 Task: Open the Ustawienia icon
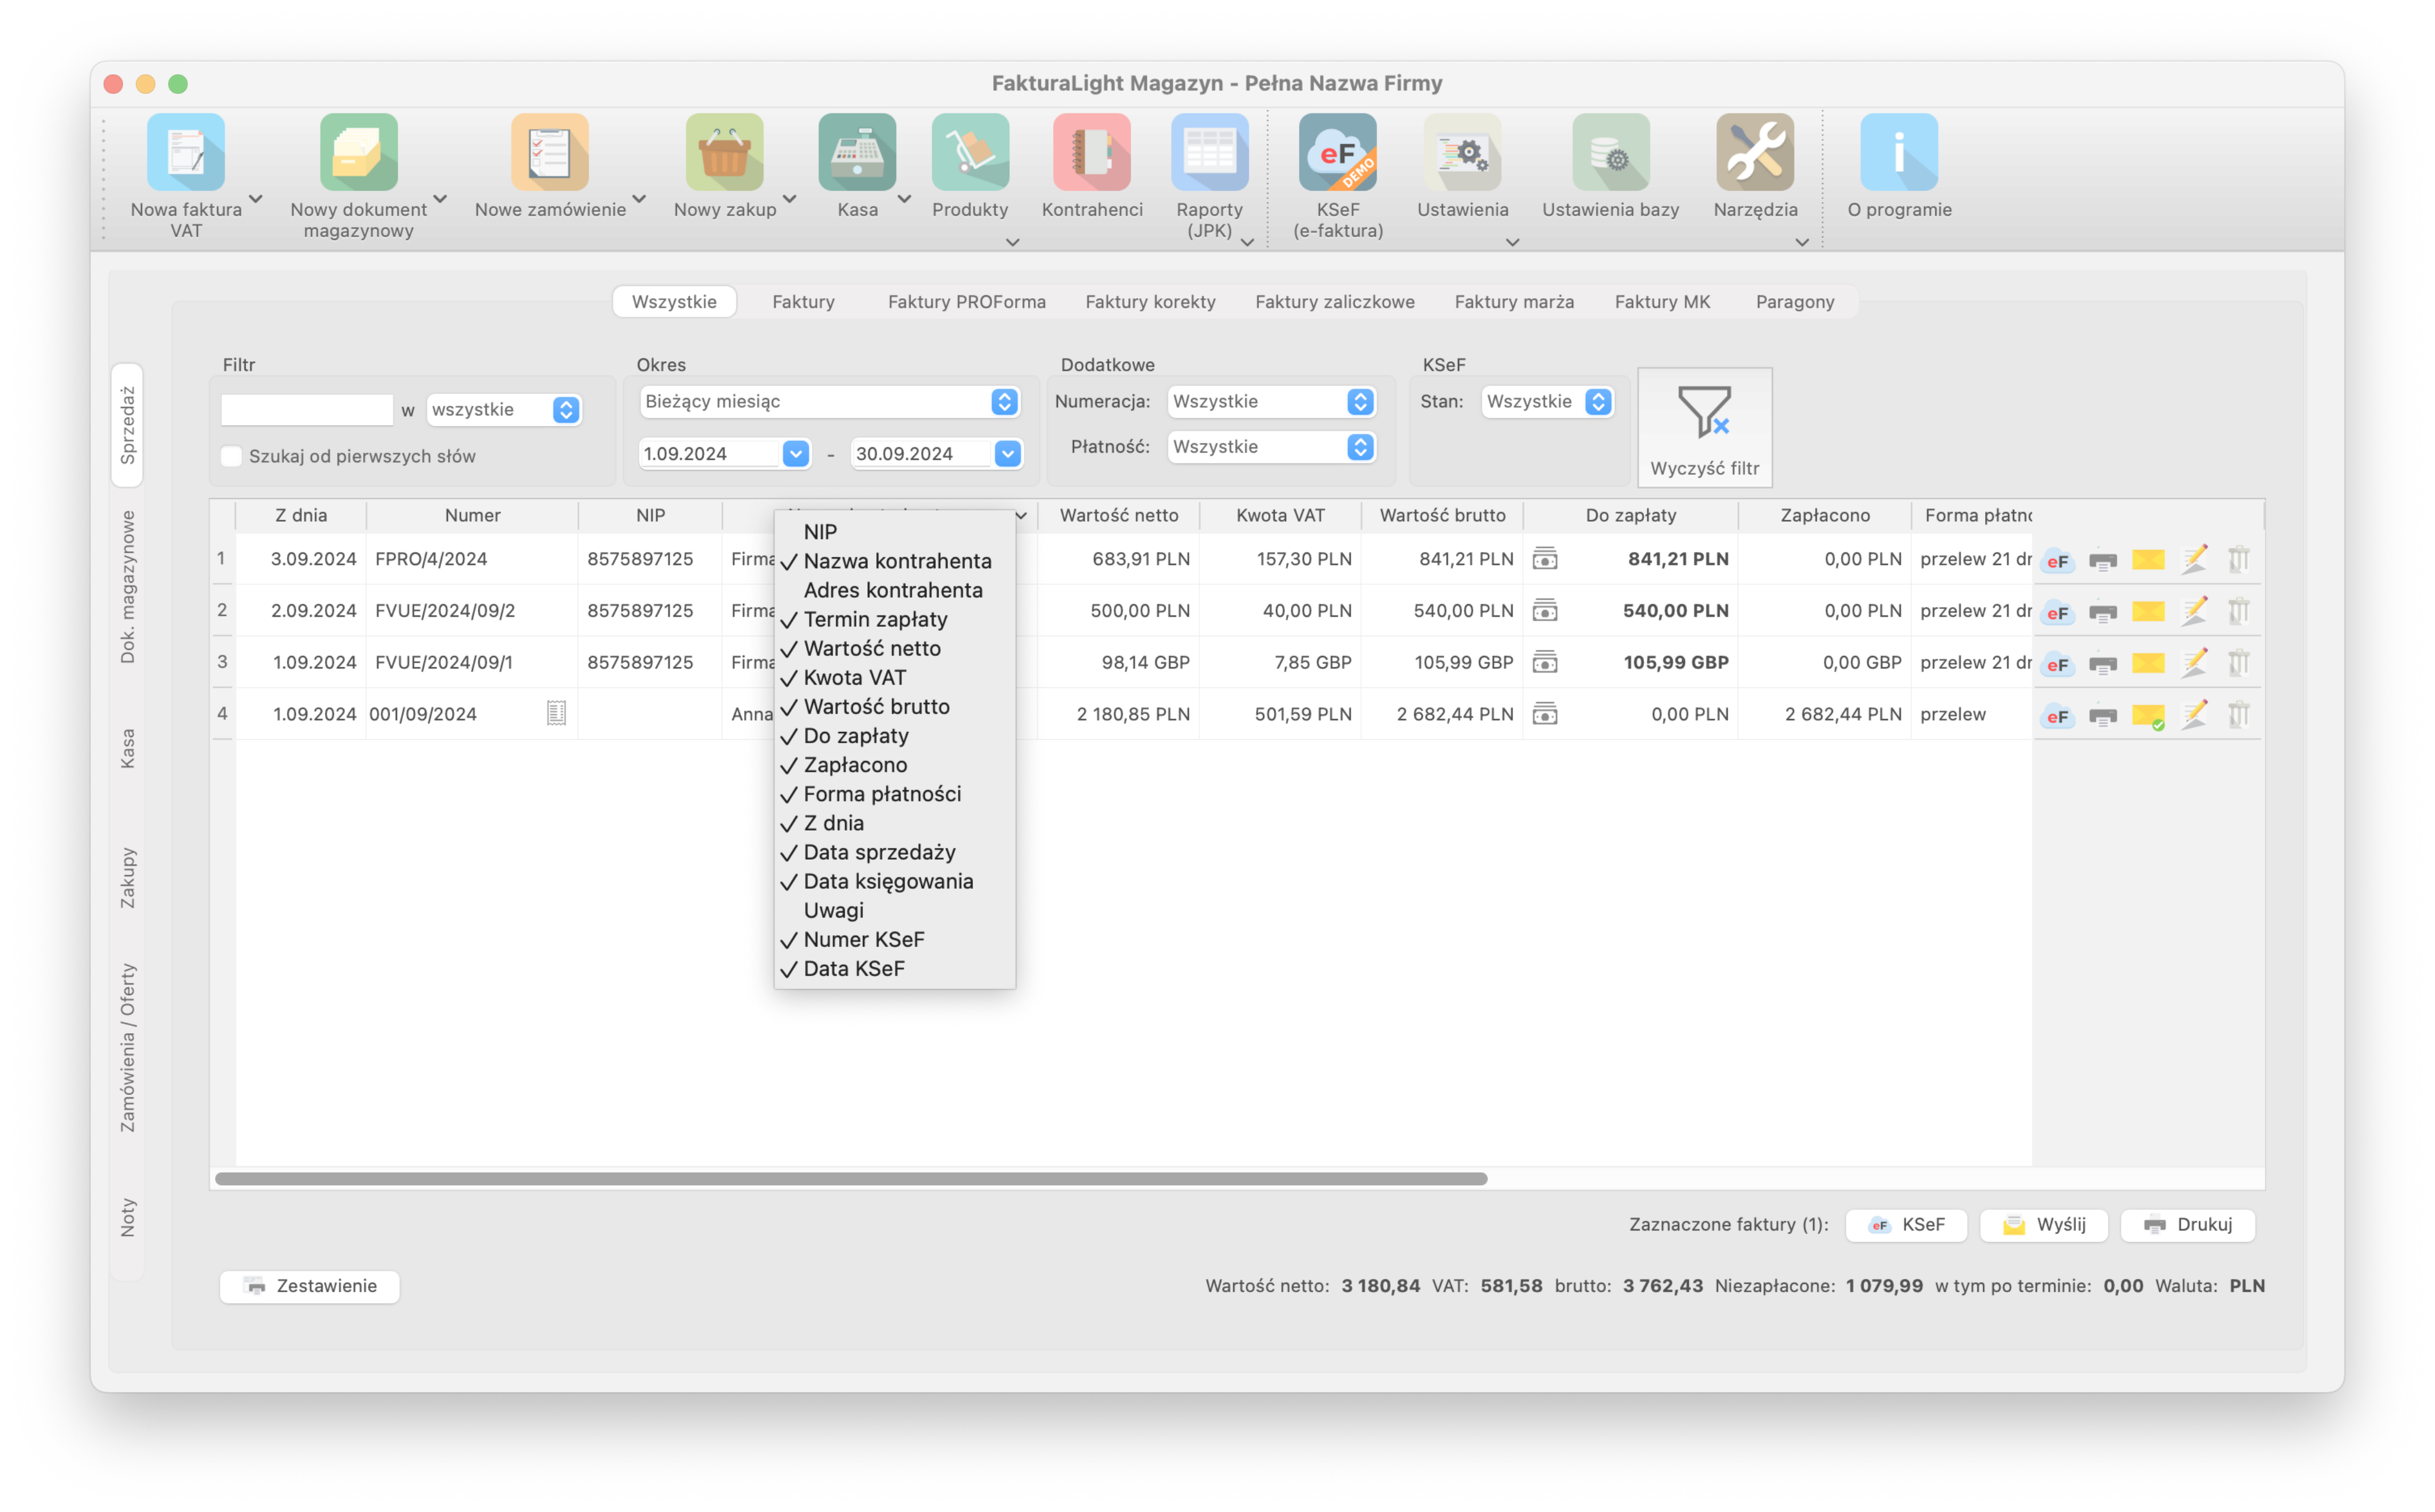coord(1461,152)
